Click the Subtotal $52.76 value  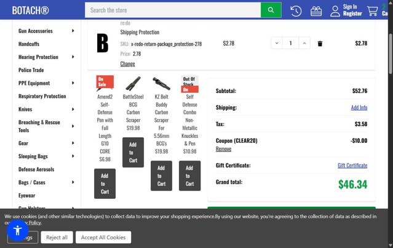[x=360, y=91]
